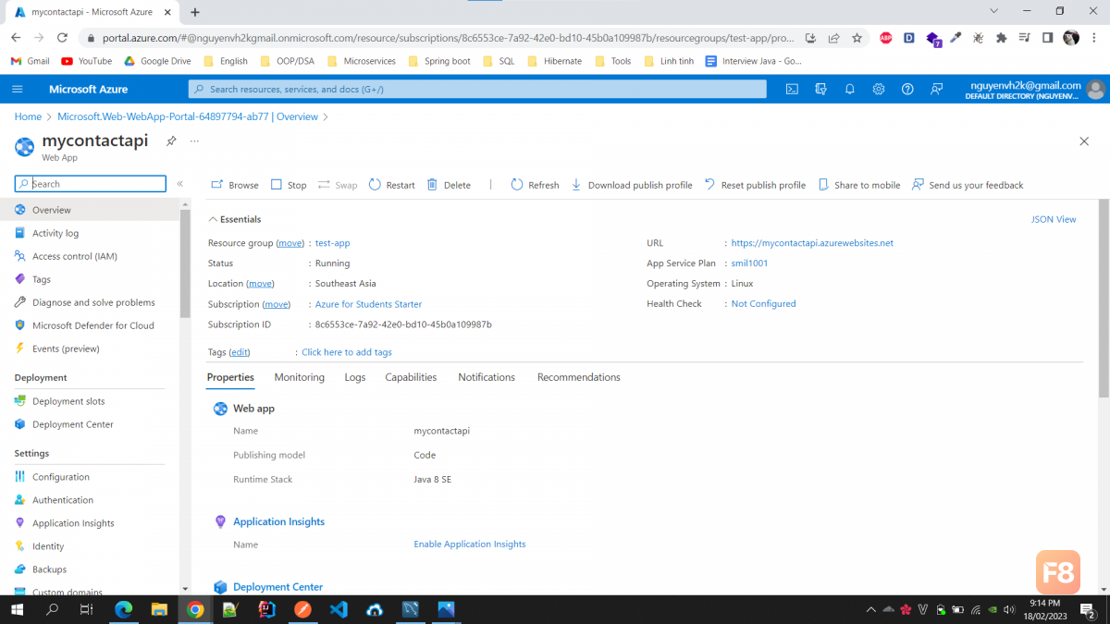Open Access control (IAM)
The width and height of the screenshot is (1110, 624).
[x=89, y=256]
